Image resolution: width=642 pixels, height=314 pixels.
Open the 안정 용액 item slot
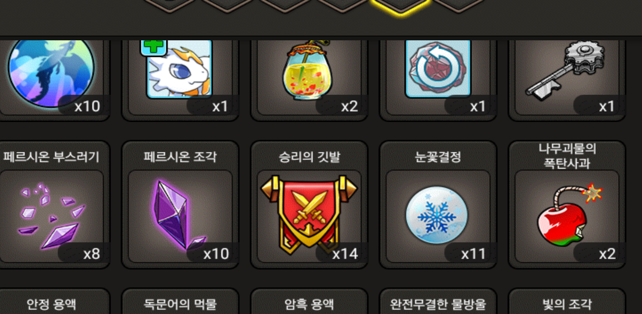tap(51, 301)
